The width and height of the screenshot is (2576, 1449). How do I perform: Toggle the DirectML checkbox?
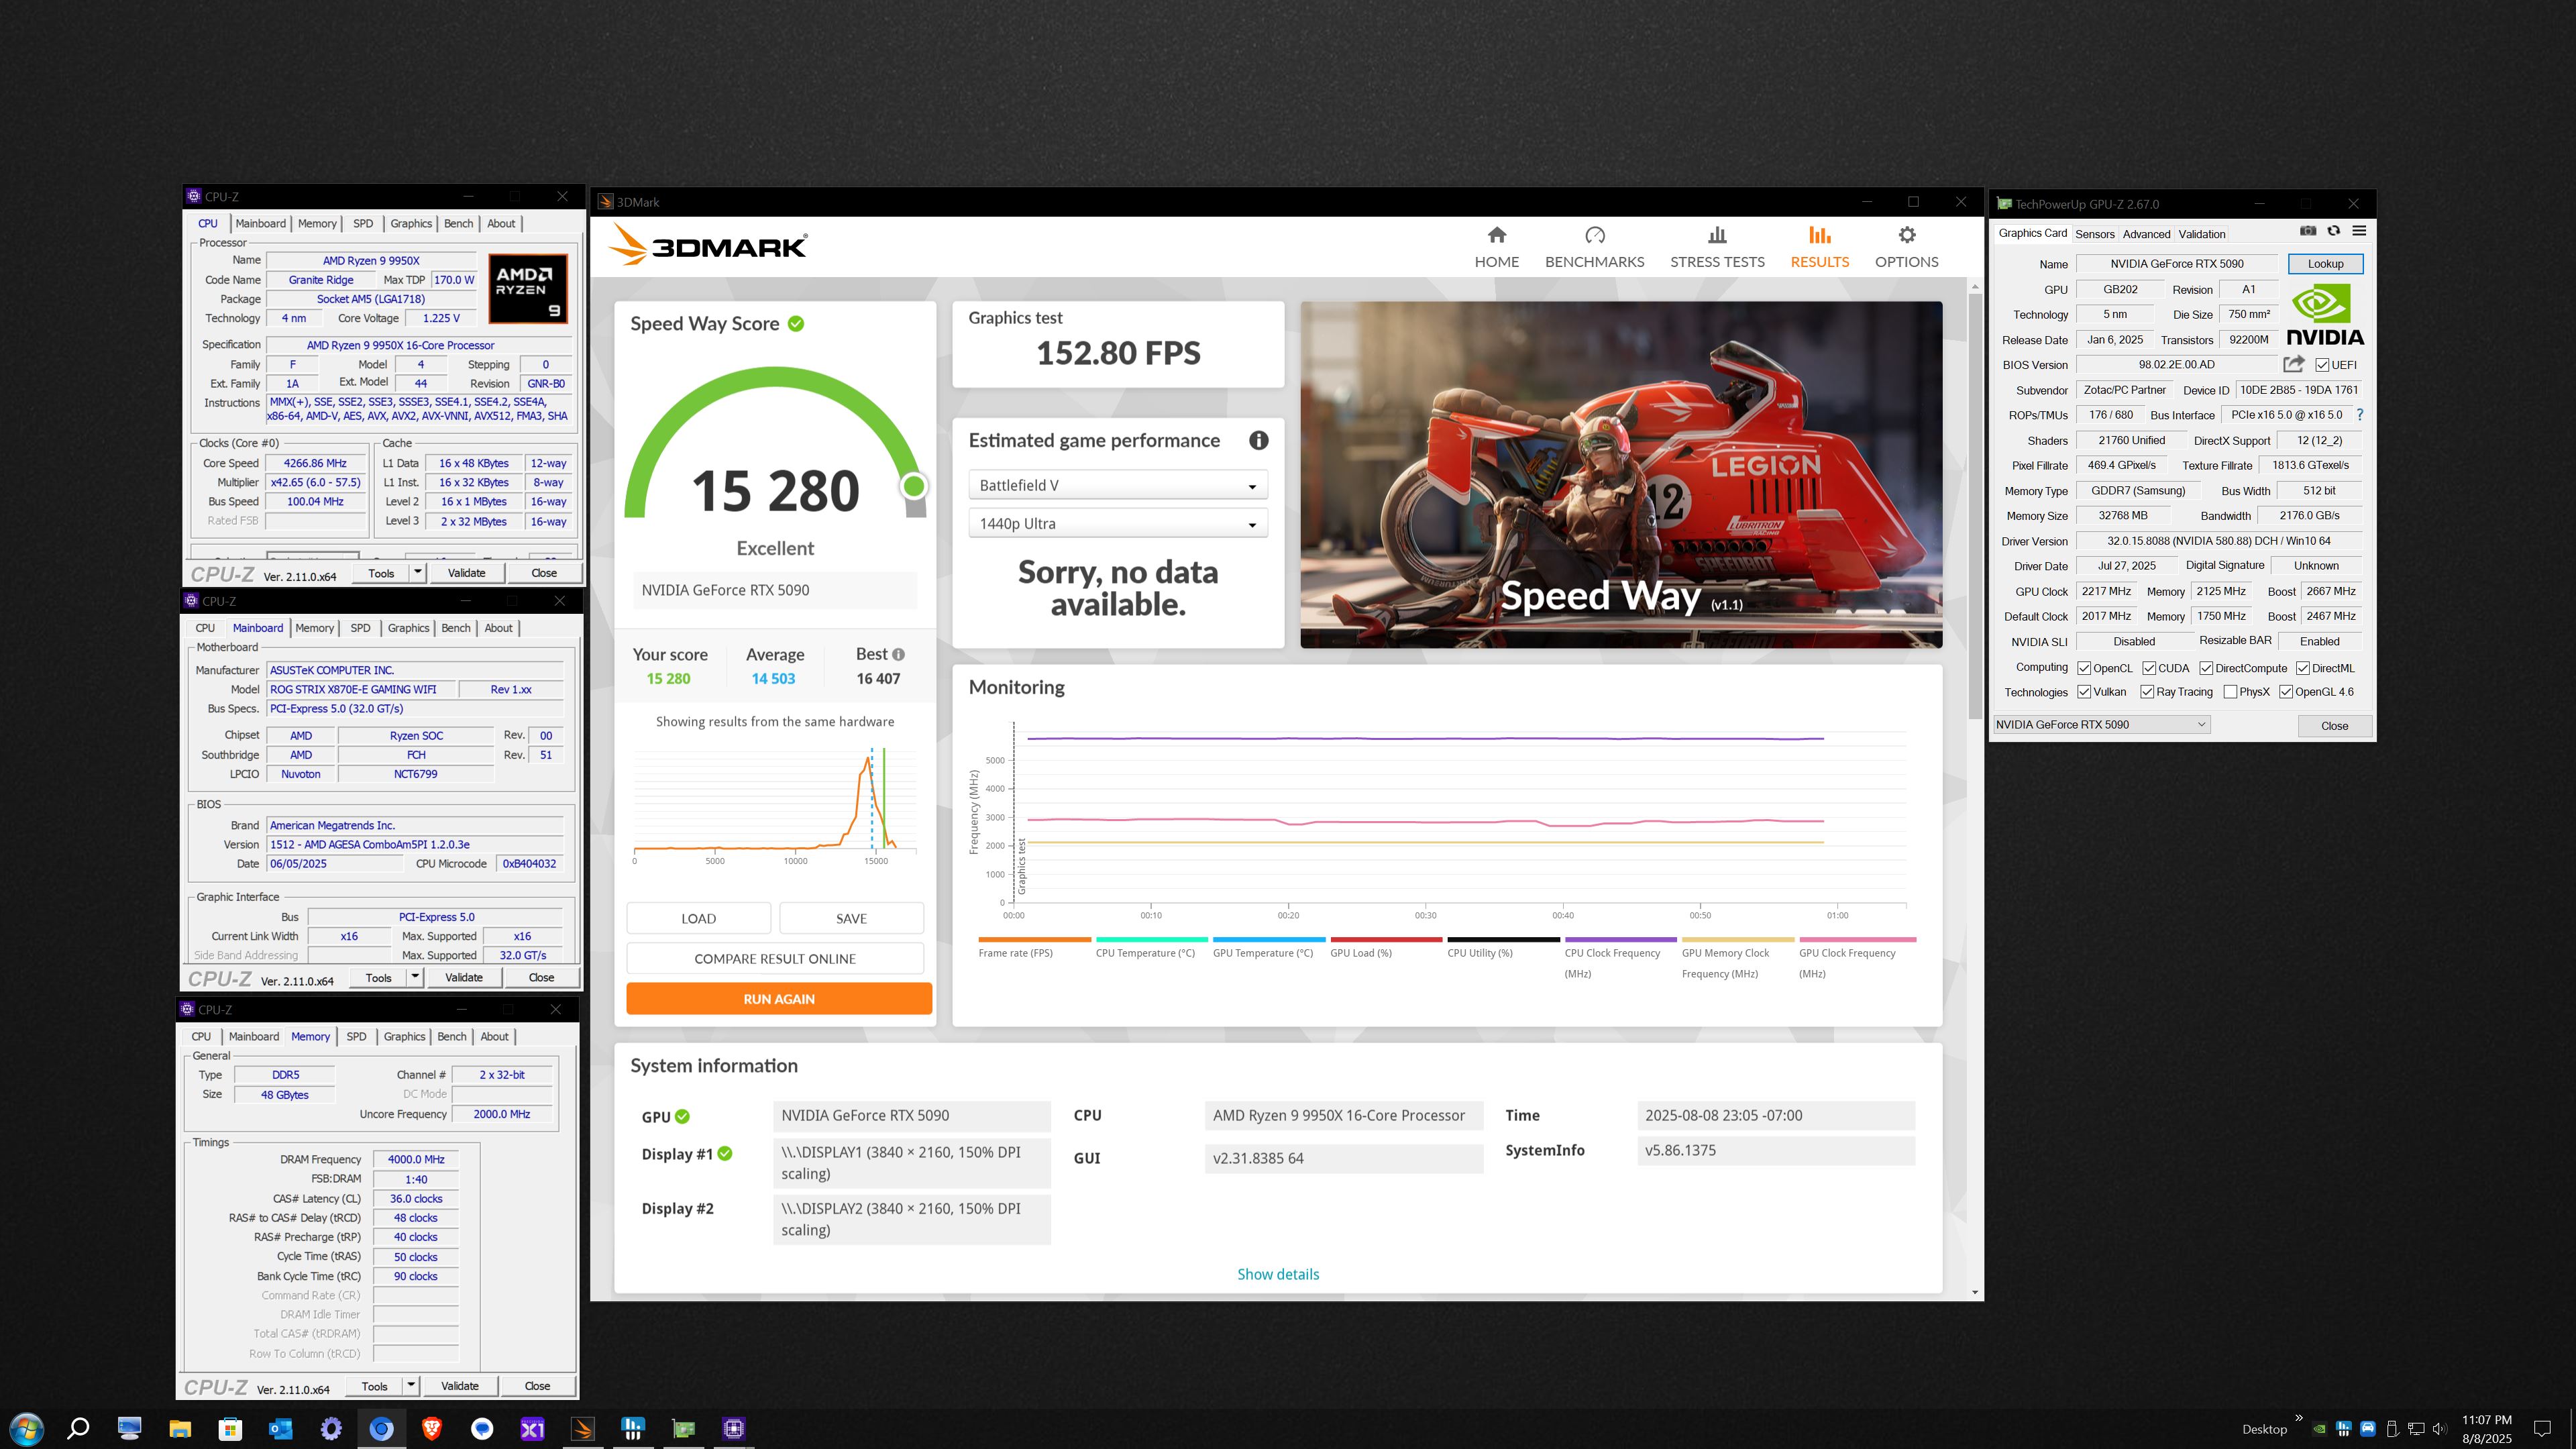[x=2302, y=668]
